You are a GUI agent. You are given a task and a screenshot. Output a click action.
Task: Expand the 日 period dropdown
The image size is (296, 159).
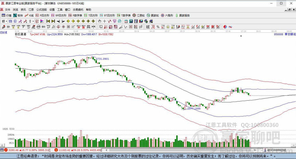(x=6, y=21)
